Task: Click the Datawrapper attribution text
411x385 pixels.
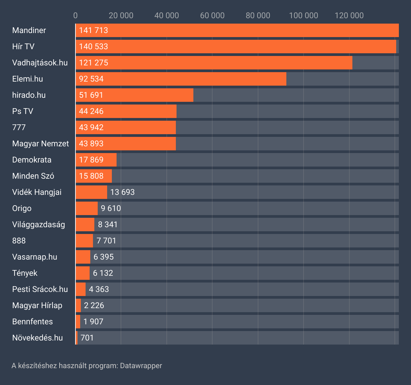Action: point(87,366)
